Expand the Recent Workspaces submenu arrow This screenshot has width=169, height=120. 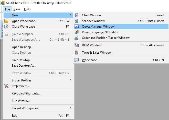(71, 108)
